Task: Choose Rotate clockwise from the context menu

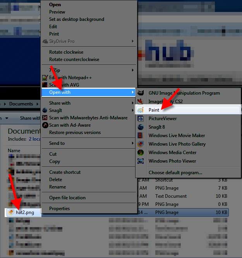Action: 66,52
